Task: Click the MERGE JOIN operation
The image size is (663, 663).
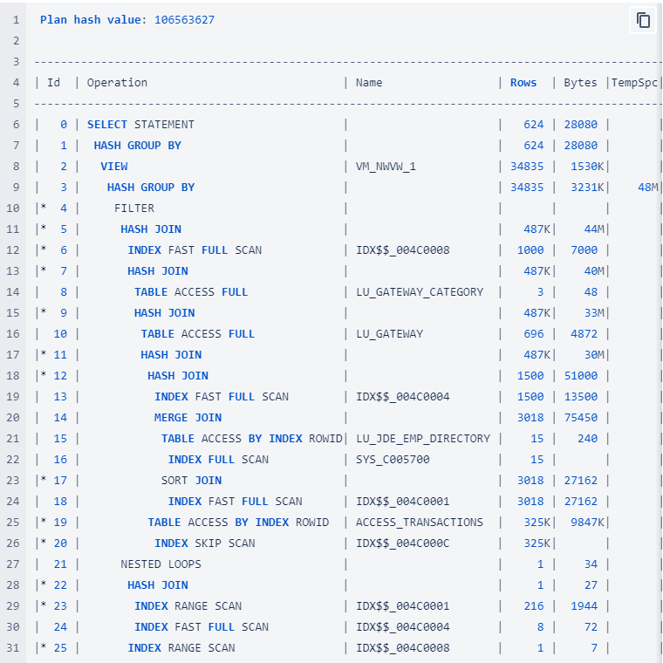Action: tap(188, 418)
